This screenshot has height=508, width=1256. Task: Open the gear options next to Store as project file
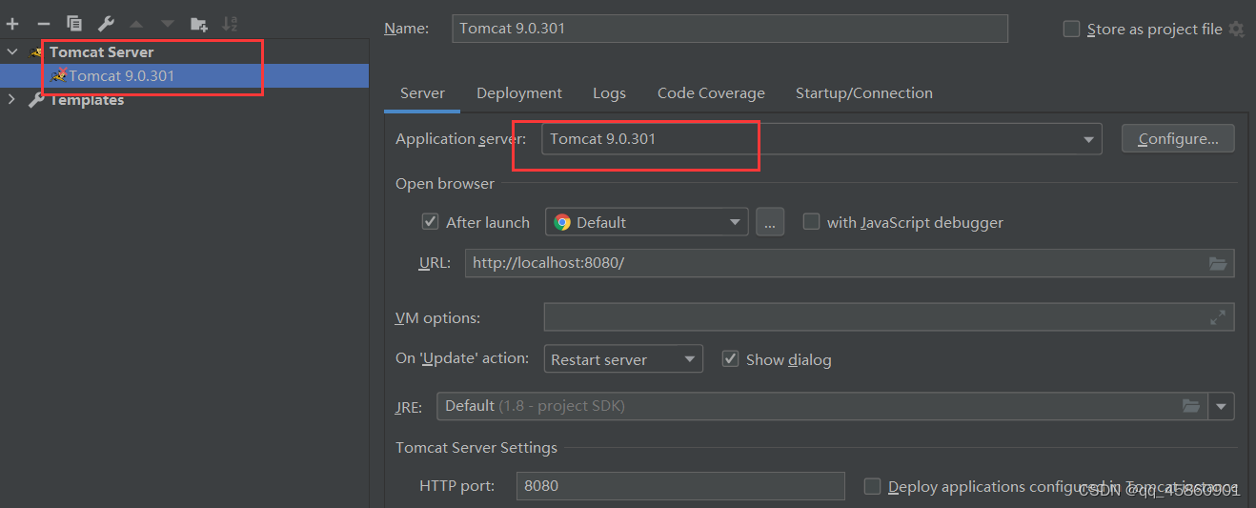(x=1236, y=29)
